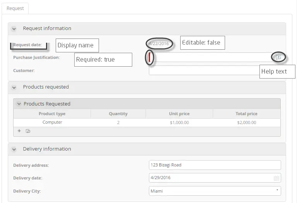Click the read-only Request date value 4/22/2016
Viewport: 297px width, 203px height.
point(159,44)
